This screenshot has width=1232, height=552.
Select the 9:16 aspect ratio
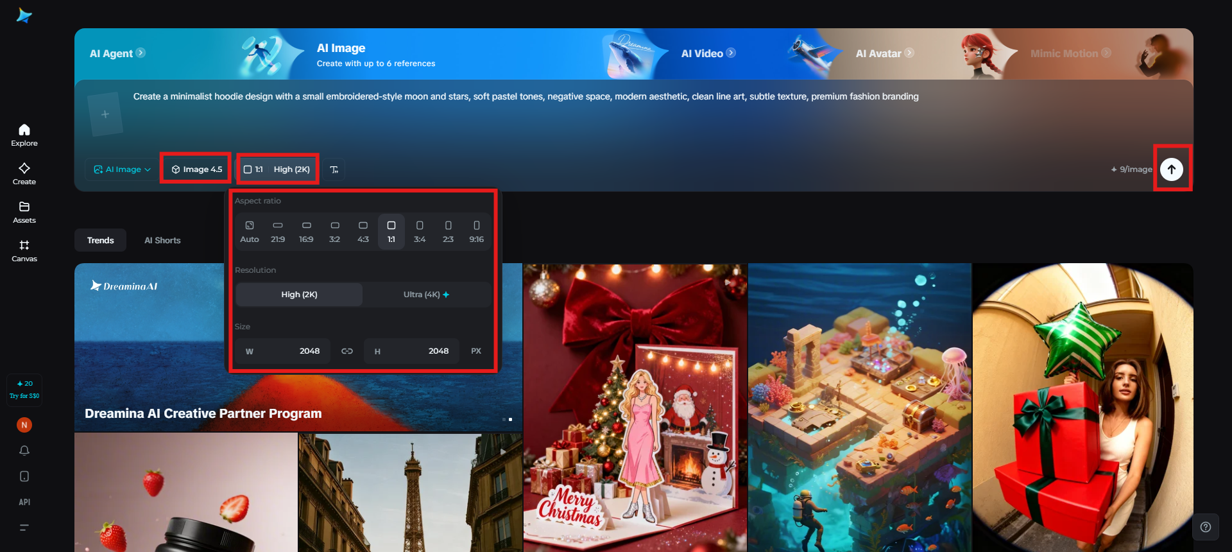pos(476,232)
